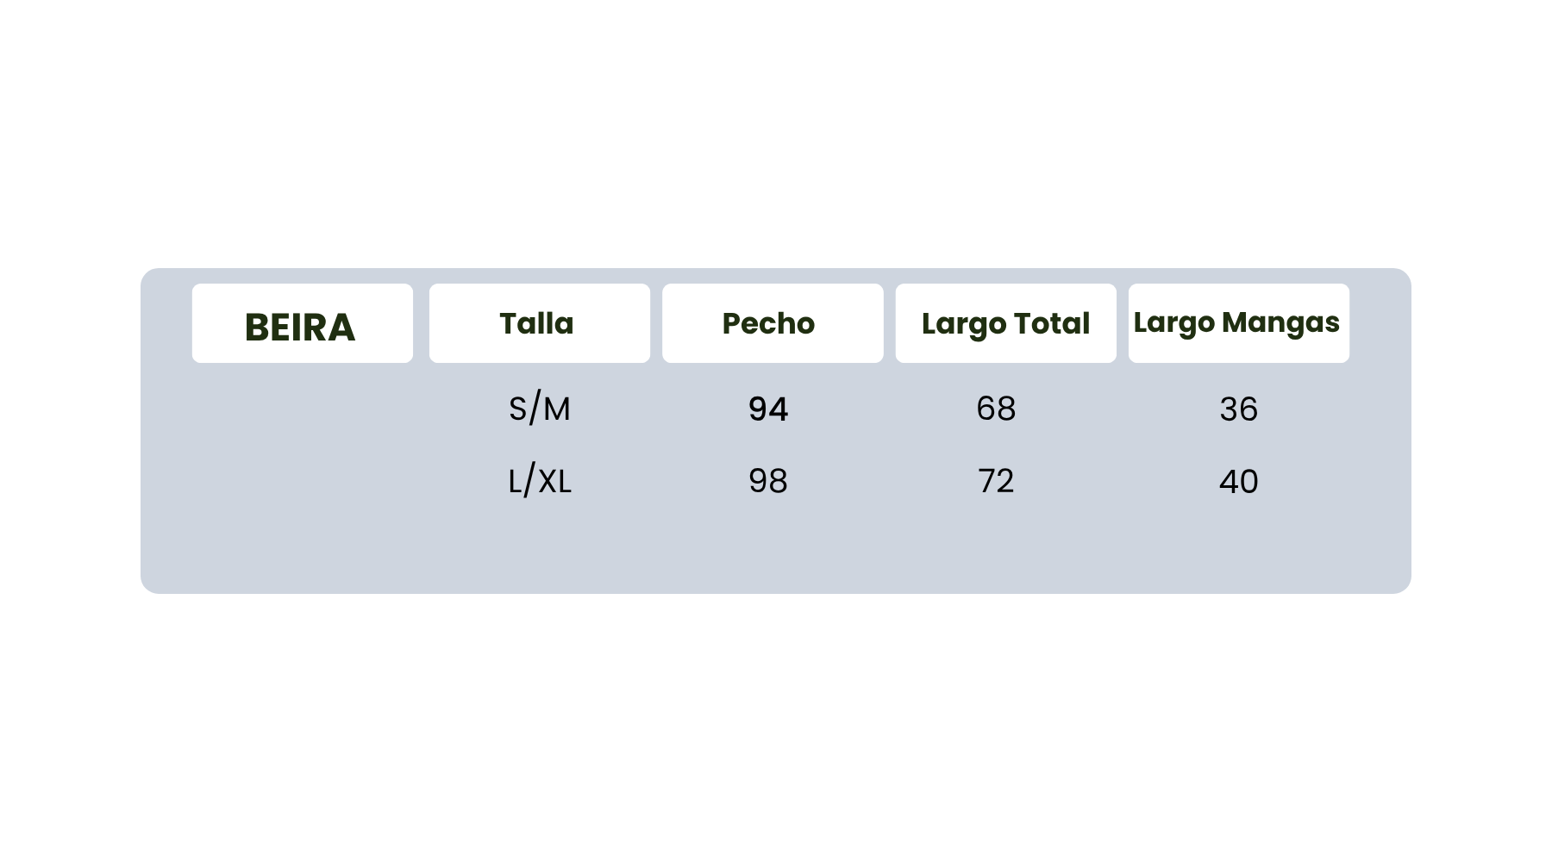Click the BEIRA header cell
Viewport: 1552px width, 862px height.
click(301, 326)
